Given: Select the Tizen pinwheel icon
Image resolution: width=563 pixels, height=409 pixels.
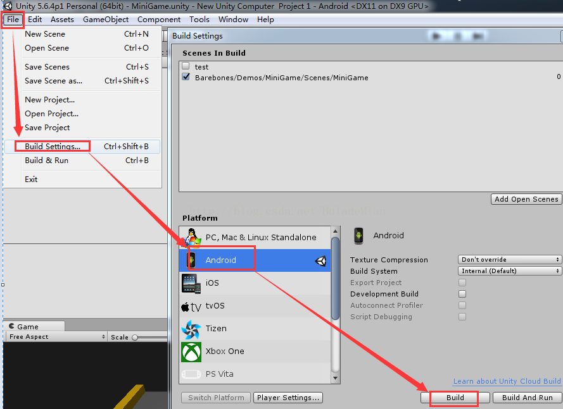Looking at the screenshot, I should pyautogui.click(x=191, y=329).
